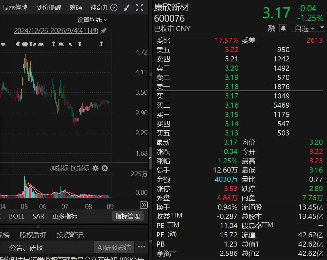Add stock to 自选 watchlist
This screenshot has width=327, height=260.
point(305,28)
